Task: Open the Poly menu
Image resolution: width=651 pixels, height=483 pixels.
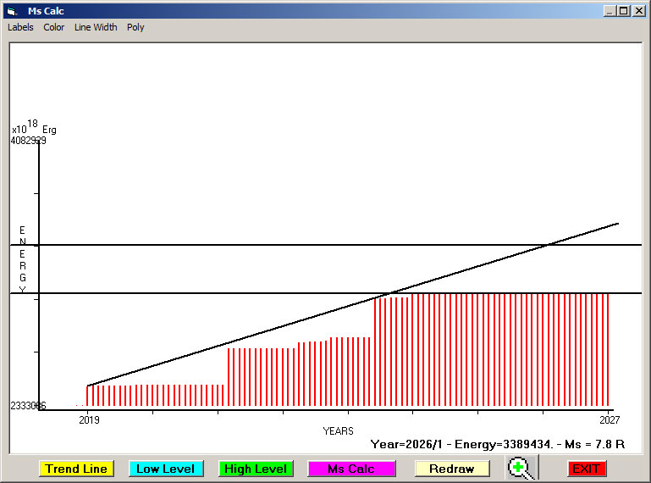Action: coord(135,27)
